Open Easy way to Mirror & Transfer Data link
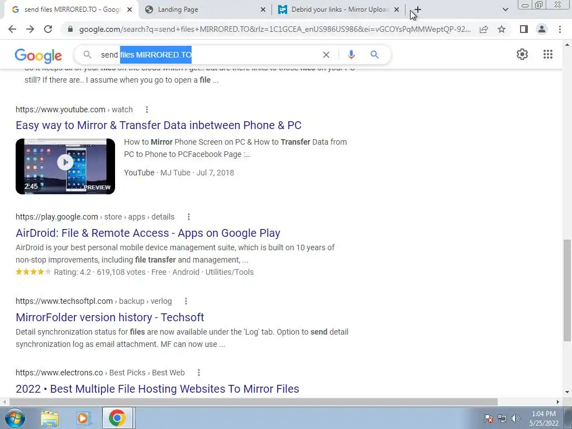 click(x=158, y=125)
